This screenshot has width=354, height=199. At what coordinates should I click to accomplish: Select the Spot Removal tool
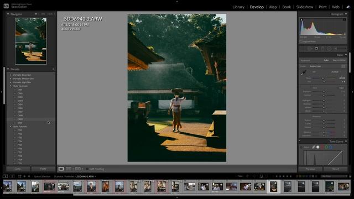click(x=310, y=49)
